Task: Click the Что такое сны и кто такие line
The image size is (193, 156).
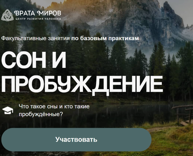Action: (54, 106)
